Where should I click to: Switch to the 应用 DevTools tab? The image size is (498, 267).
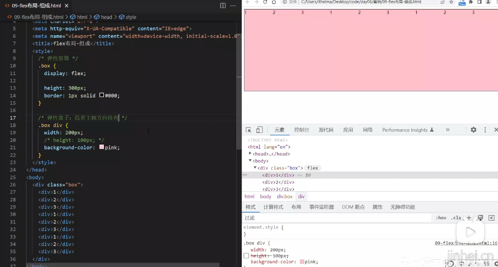348,130
